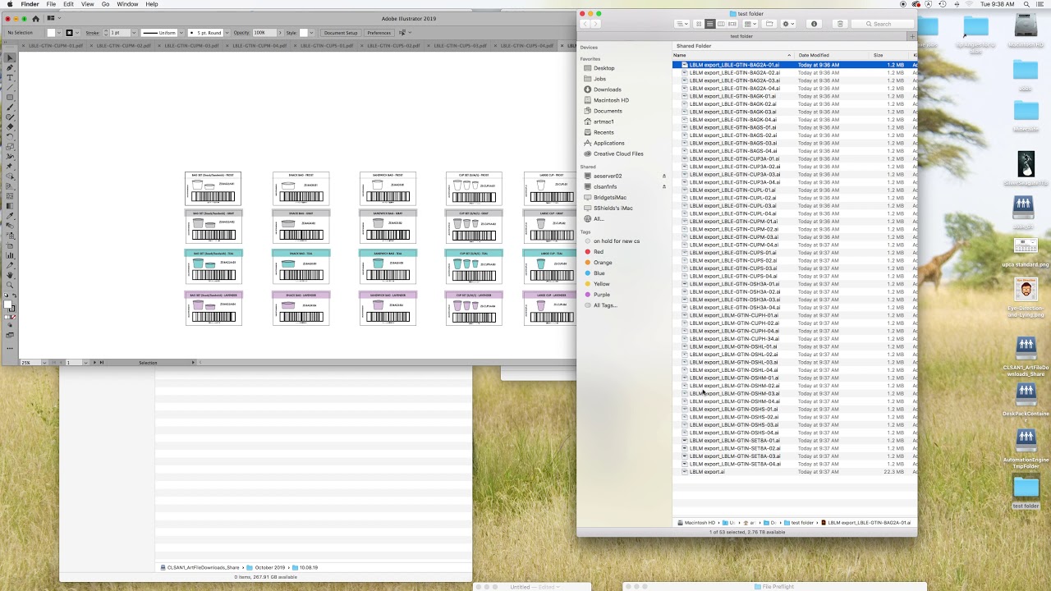Screen dimensions: 1051x591
Task: Select the Type tool in Illustrator toolbar
Action: click(10, 78)
